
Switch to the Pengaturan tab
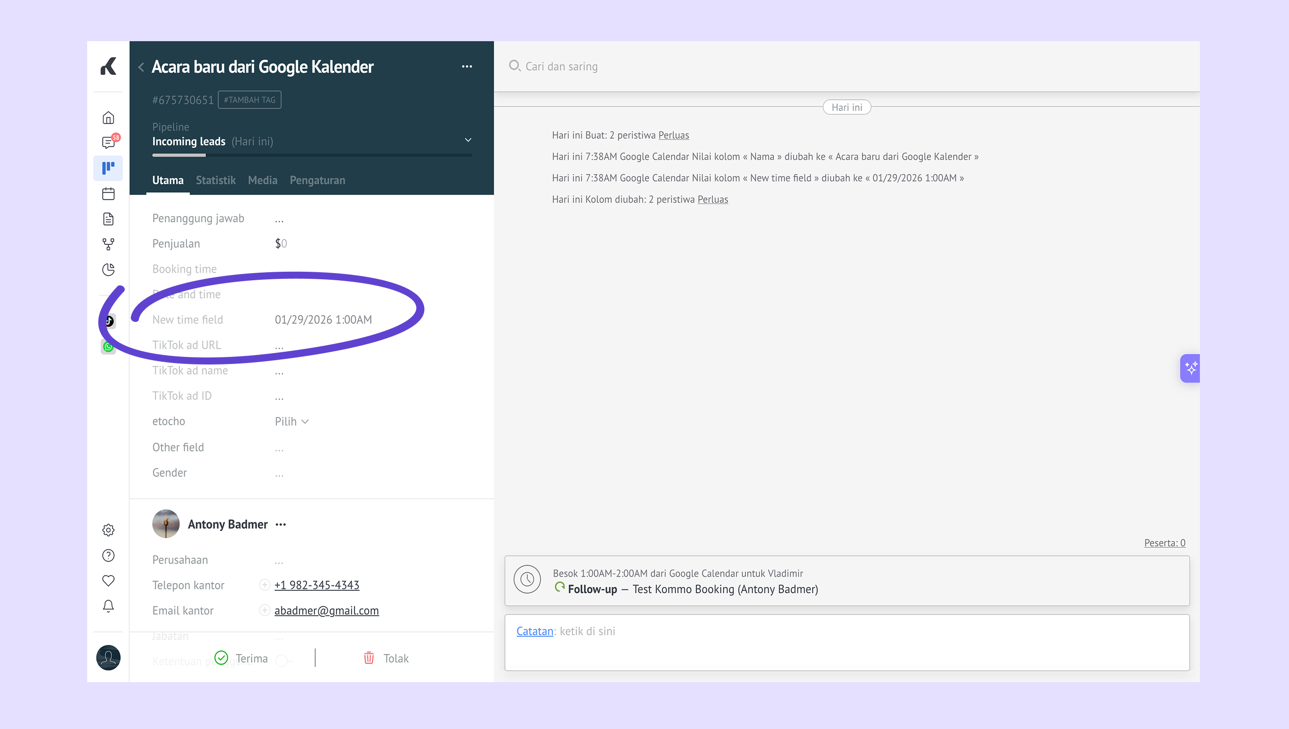click(317, 180)
